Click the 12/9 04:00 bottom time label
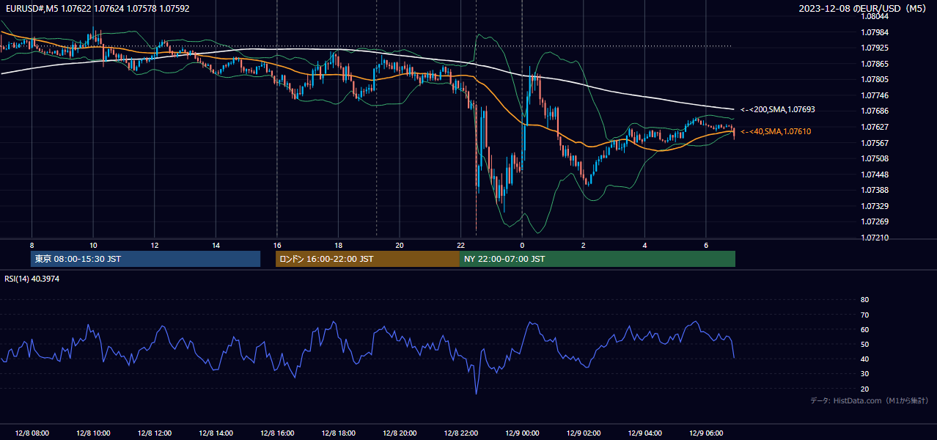Screen dimensions: 937x440 click(x=644, y=433)
